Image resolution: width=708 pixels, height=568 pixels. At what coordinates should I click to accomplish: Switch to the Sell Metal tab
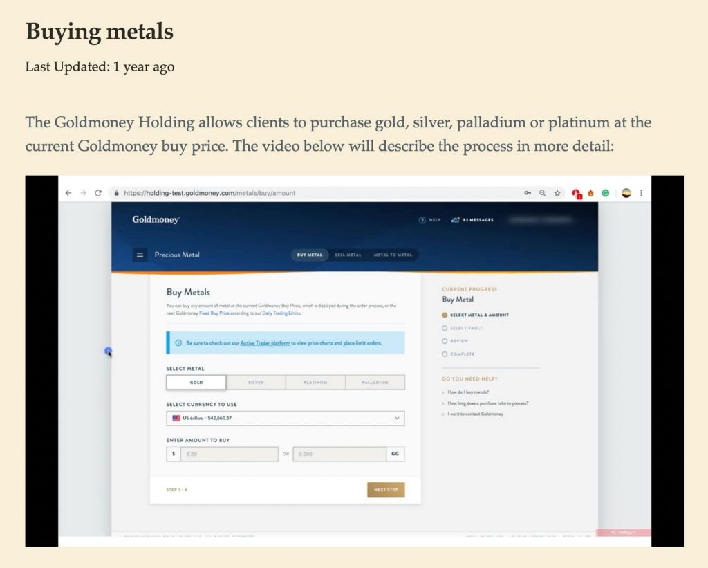click(x=348, y=255)
